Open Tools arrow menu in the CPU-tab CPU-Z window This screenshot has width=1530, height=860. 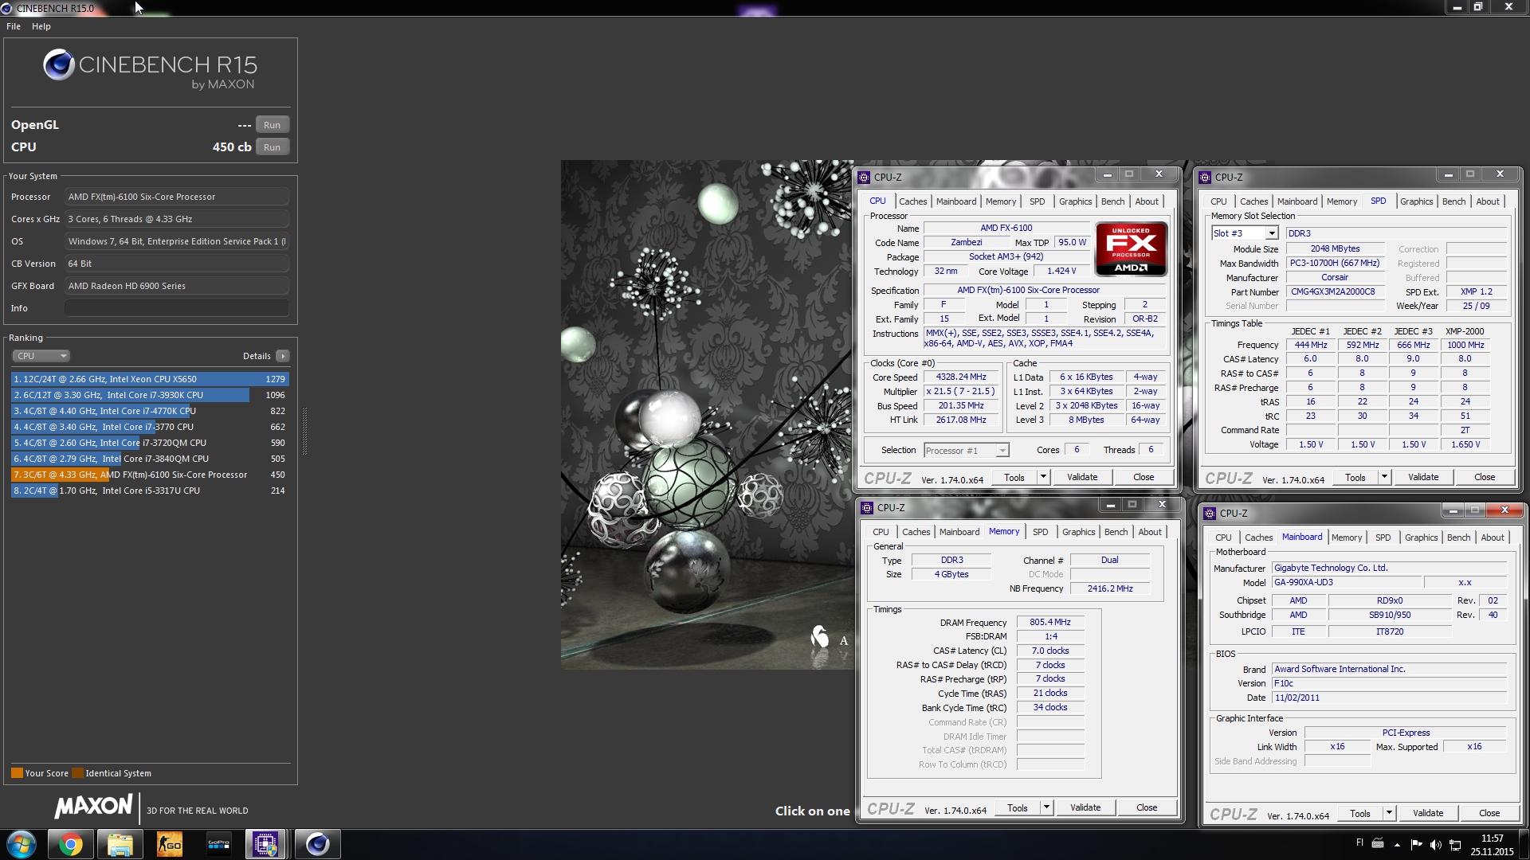tap(1043, 477)
